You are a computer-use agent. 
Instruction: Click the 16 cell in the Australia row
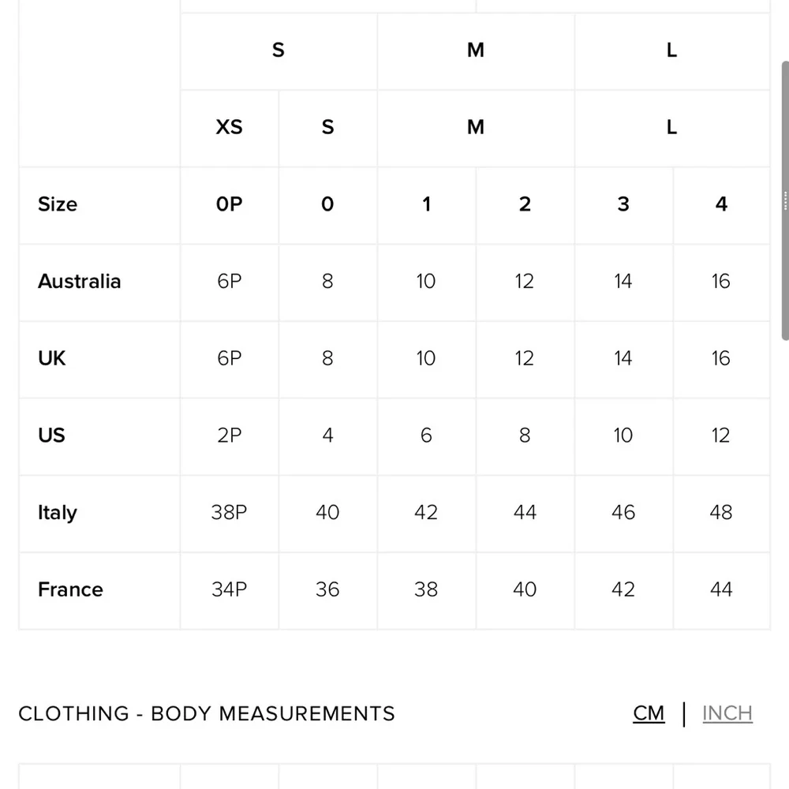(721, 282)
